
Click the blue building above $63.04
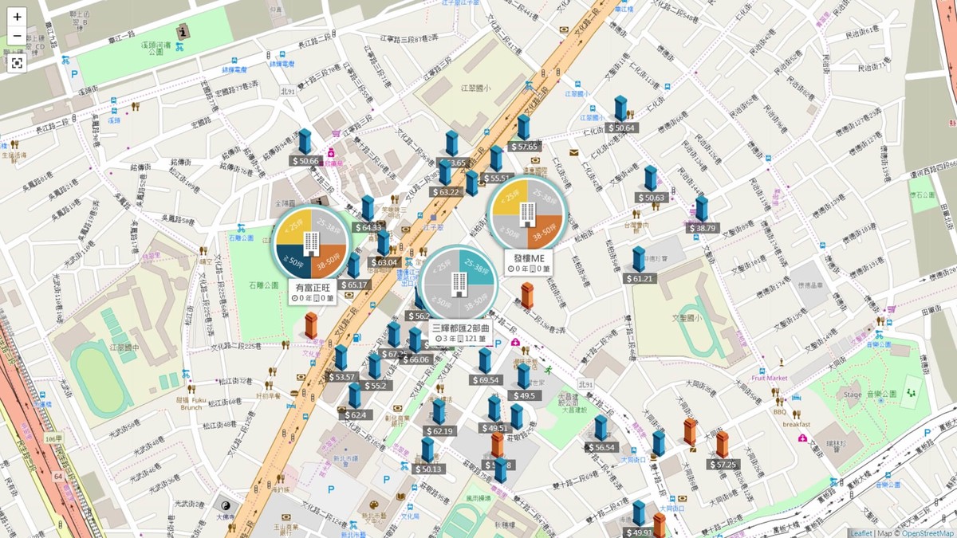point(383,243)
